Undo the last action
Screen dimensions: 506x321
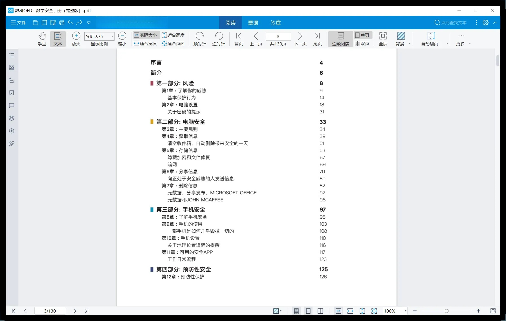click(x=71, y=23)
